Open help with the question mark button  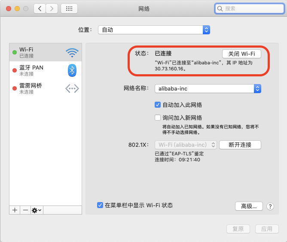click(270, 206)
